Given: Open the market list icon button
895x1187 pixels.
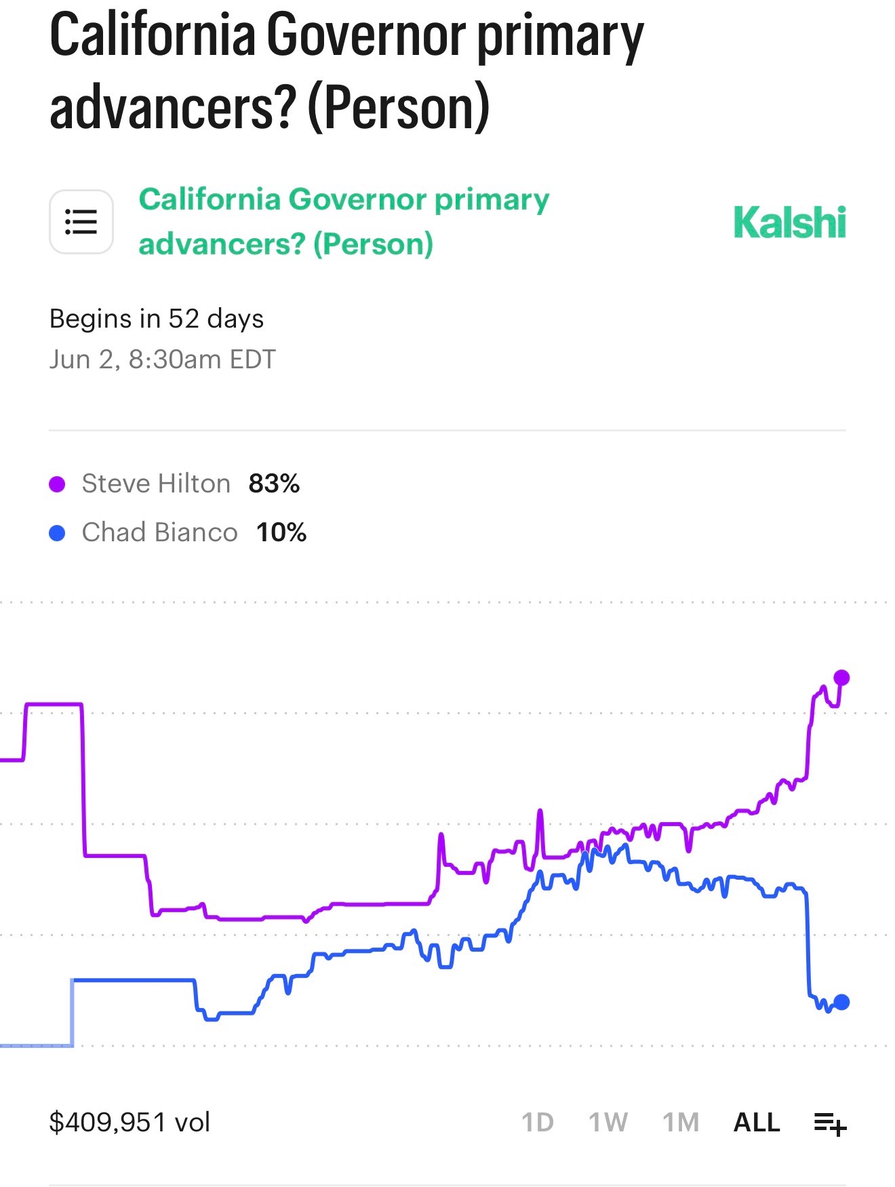Looking at the screenshot, I should [x=81, y=222].
